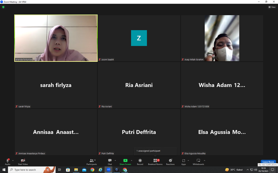
Task: Open weather widget showing 30°C Kabut
Action: coord(234,170)
